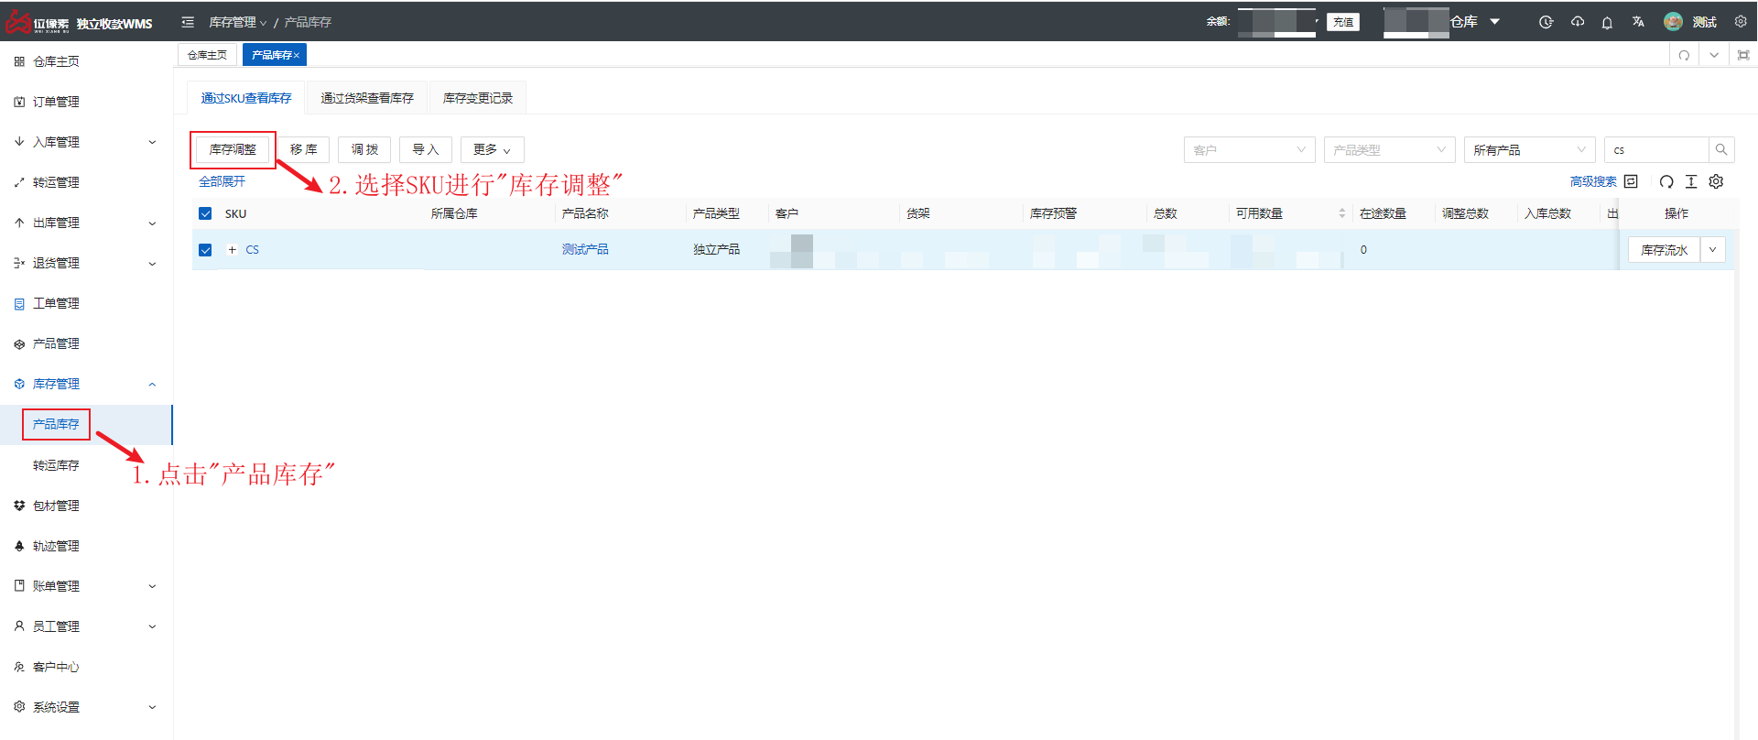
Task: Uncheck the CS row checkbox
Action: pyautogui.click(x=205, y=250)
